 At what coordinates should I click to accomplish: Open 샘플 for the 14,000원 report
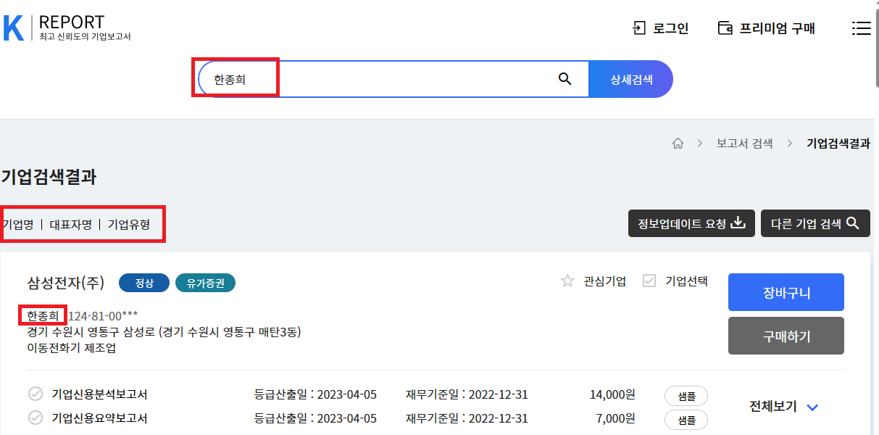686,396
